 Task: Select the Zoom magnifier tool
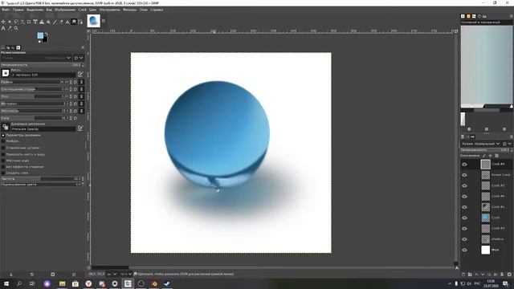click(16, 28)
